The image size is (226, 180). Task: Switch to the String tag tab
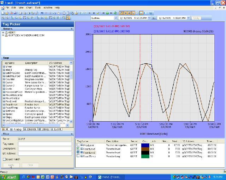tap(44, 129)
